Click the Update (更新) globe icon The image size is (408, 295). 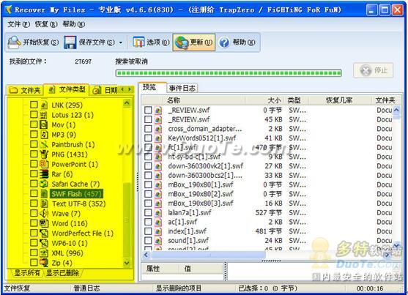pos(182,42)
